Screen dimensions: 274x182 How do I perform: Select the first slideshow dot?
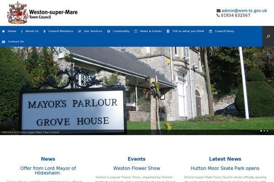[x=261, y=131]
